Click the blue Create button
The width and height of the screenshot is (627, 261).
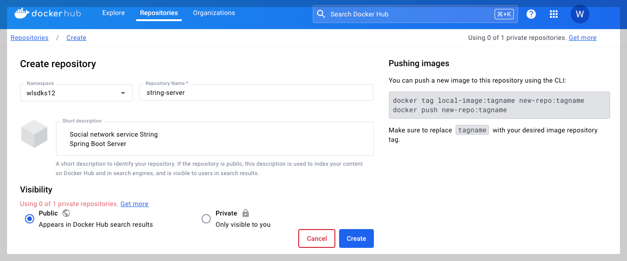coord(356,238)
